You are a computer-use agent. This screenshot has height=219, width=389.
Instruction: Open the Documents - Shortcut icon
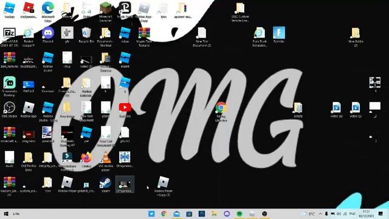105,36
